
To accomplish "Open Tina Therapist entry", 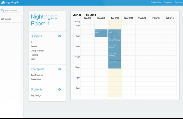I will point(37,75).
